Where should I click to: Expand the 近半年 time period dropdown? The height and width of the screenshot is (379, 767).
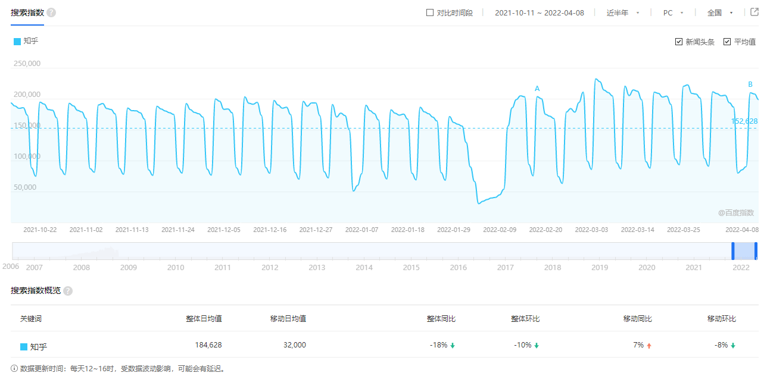tap(623, 12)
